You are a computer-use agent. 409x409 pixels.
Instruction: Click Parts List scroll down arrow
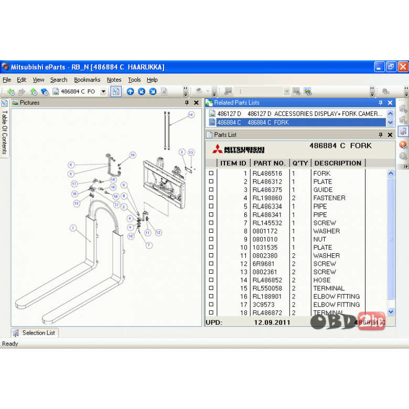(391, 311)
